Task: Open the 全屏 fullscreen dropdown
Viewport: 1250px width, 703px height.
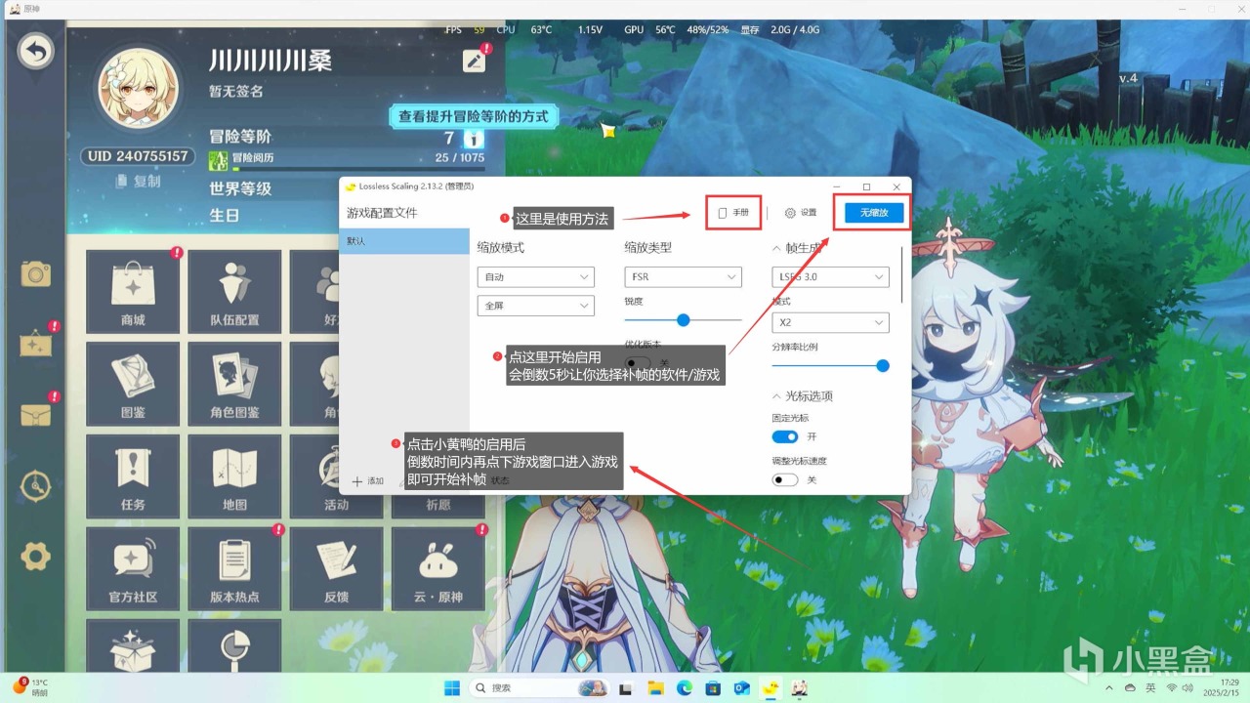Action: [x=536, y=307]
